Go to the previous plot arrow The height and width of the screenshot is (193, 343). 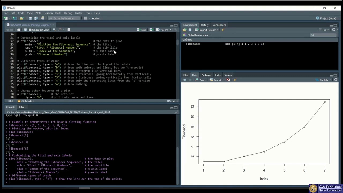pyautogui.click(x=185, y=80)
